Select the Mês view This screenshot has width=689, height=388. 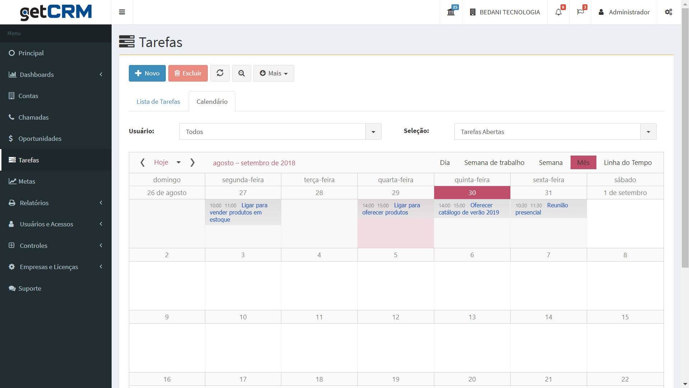click(x=583, y=163)
